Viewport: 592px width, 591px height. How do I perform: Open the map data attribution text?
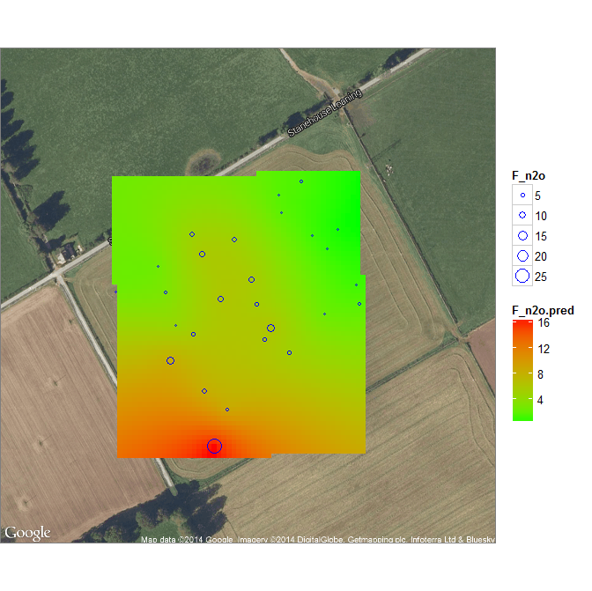(317, 538)
